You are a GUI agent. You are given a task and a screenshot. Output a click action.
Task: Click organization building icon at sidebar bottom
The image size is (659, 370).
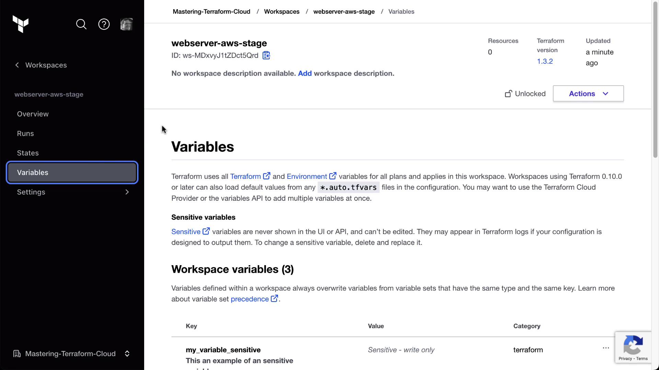pyautogui.click(x=17, y=354)
